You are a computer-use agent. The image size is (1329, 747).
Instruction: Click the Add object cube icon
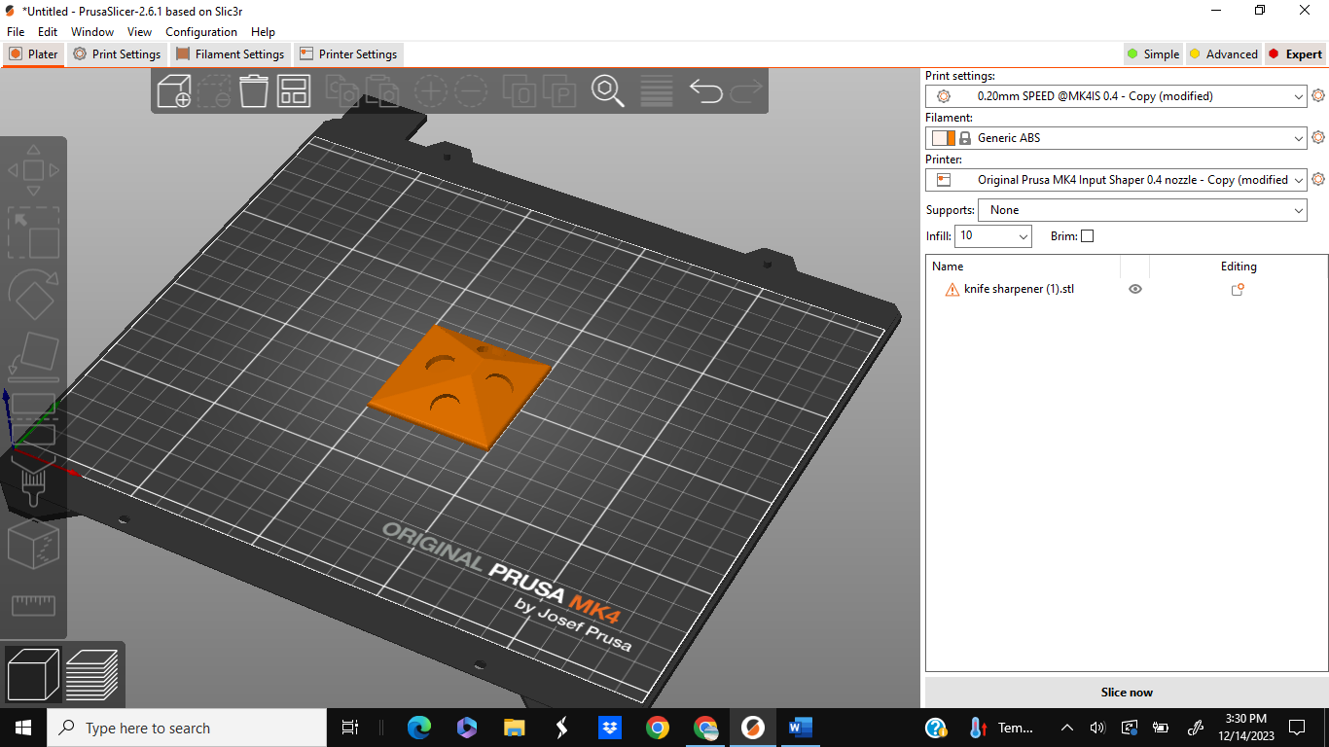tap(174, 91)
